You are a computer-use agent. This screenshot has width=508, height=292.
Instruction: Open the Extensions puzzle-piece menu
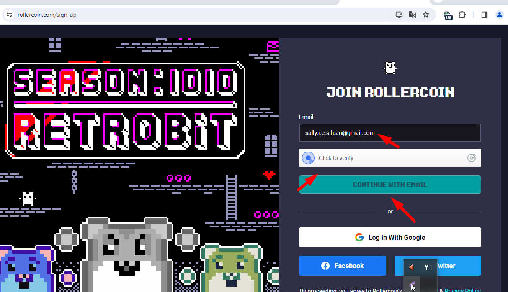coord(462,15)
